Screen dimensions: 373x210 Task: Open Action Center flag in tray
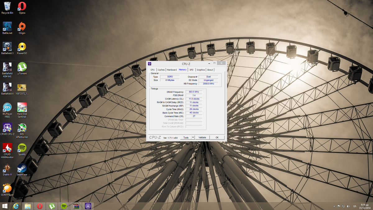(x=339, y=206)
